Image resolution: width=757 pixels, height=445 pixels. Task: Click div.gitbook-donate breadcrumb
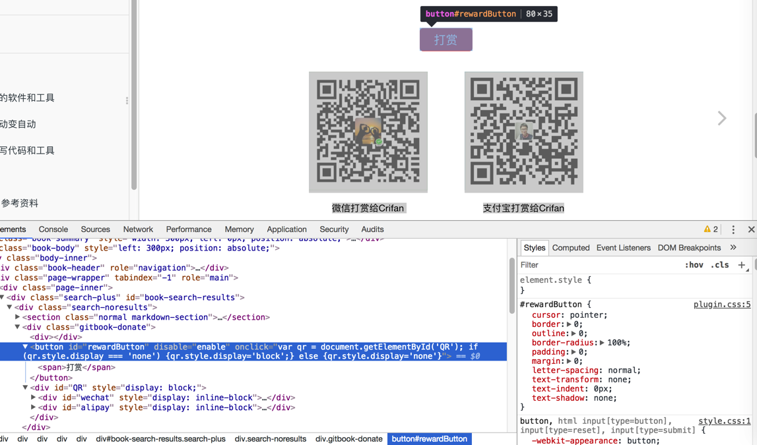tap(348, 439)
